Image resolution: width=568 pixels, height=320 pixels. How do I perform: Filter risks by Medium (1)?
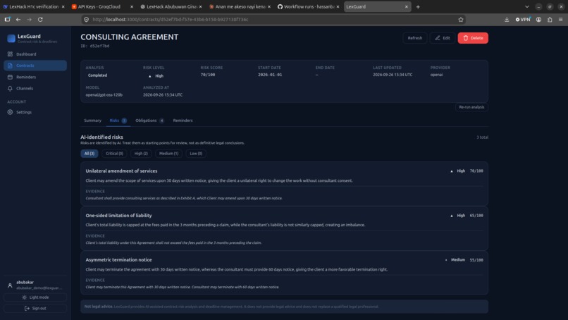(169, 154)
